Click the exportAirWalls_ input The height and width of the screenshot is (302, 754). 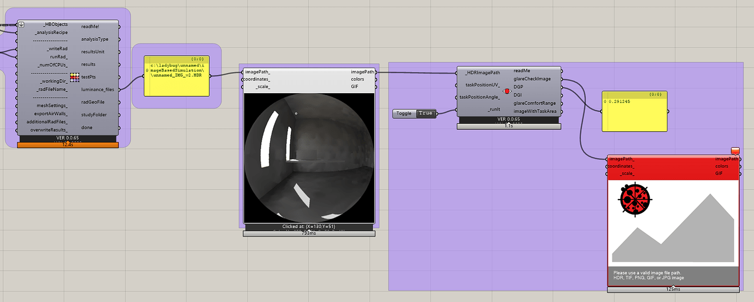coord(51,113)
